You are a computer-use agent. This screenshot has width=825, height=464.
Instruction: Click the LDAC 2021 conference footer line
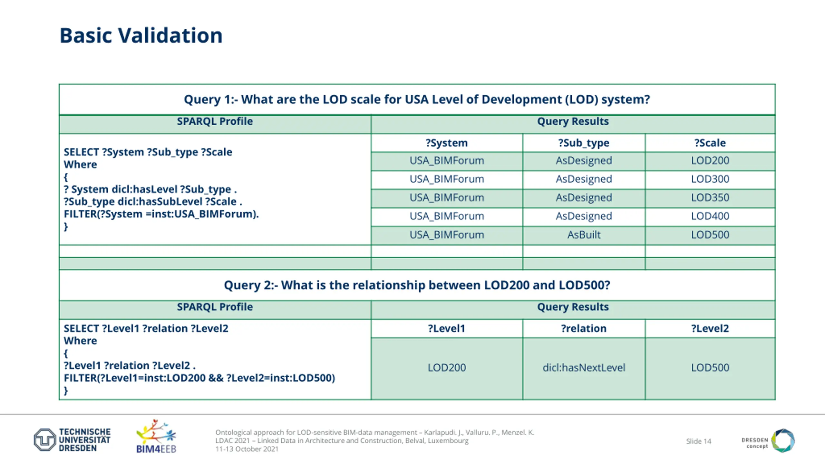pos(342,440)
